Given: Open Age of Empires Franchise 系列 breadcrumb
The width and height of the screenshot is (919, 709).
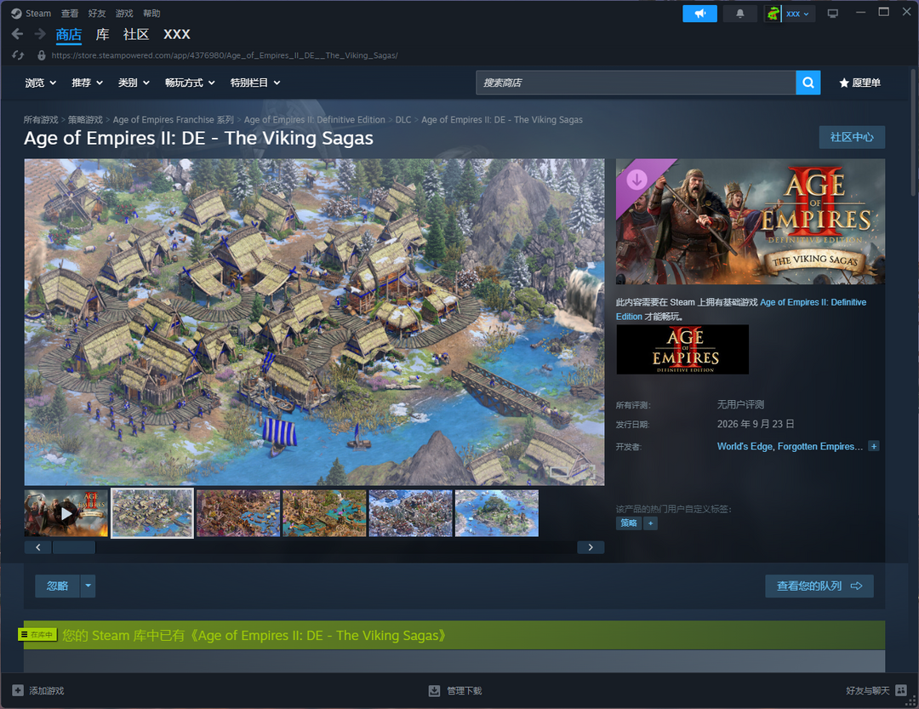Looking at the screenshot, I should pos(174,120).
